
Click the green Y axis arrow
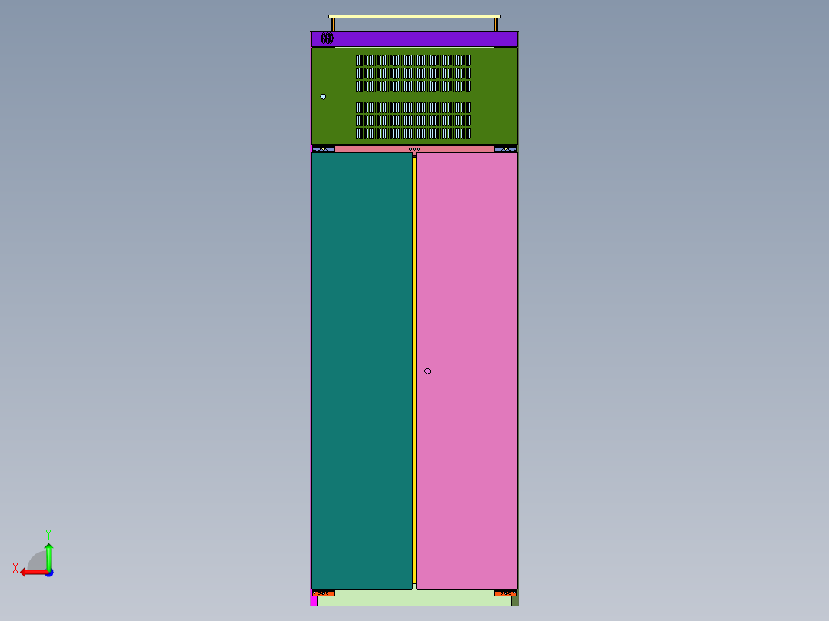(48, 556)
